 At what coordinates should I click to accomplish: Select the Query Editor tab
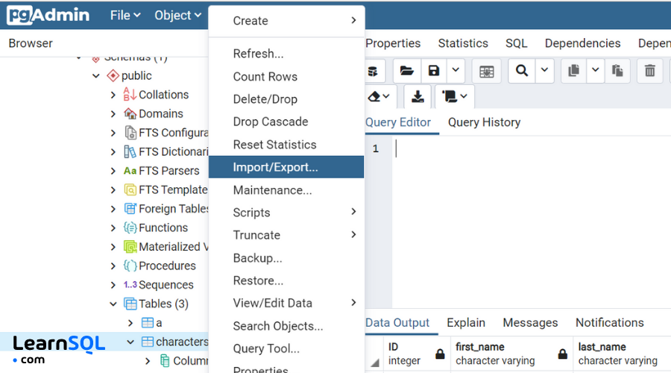pos(398,122)
